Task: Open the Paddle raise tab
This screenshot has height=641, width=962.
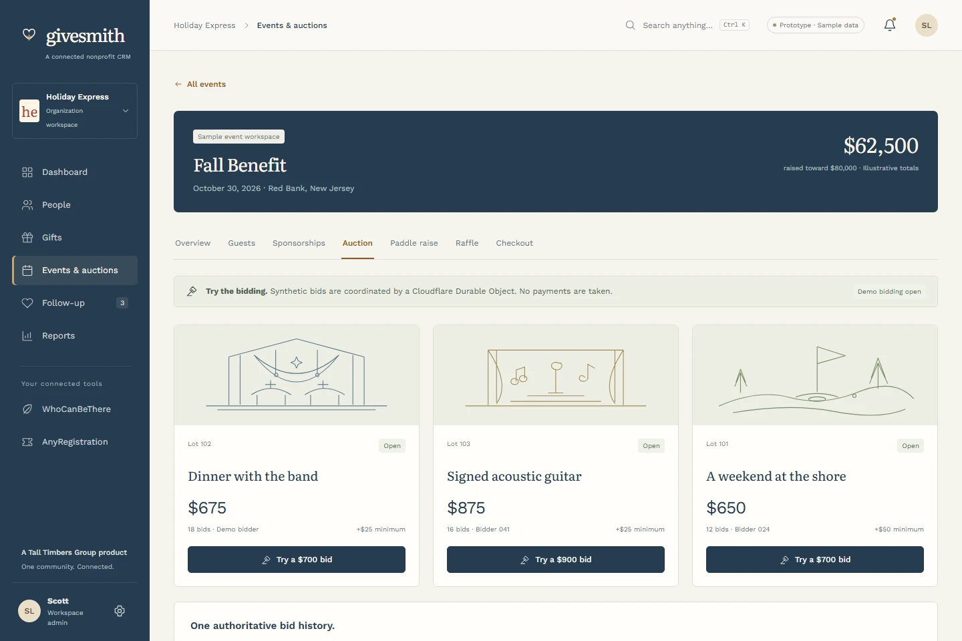Action: 414,243
